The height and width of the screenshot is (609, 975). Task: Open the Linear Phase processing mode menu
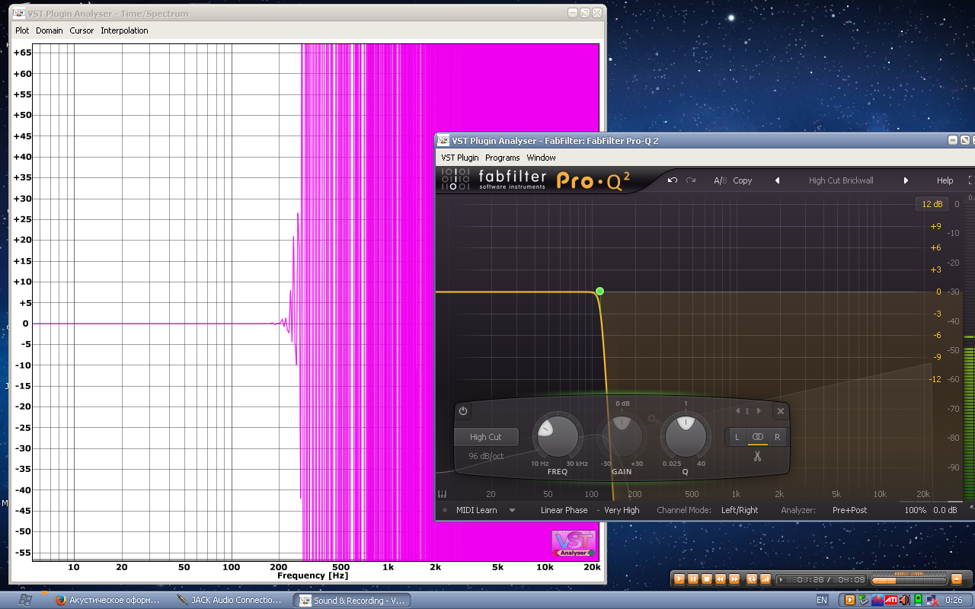click(x=564, y=510)
